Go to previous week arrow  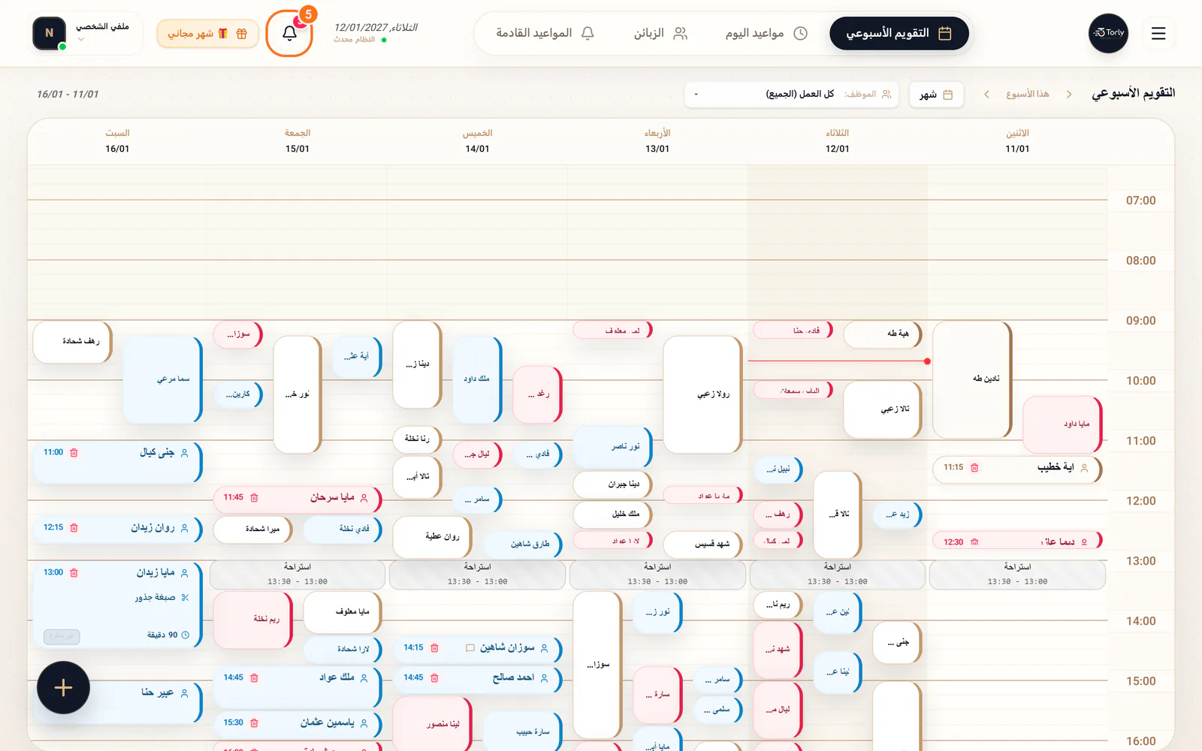tap(1069, 94)
